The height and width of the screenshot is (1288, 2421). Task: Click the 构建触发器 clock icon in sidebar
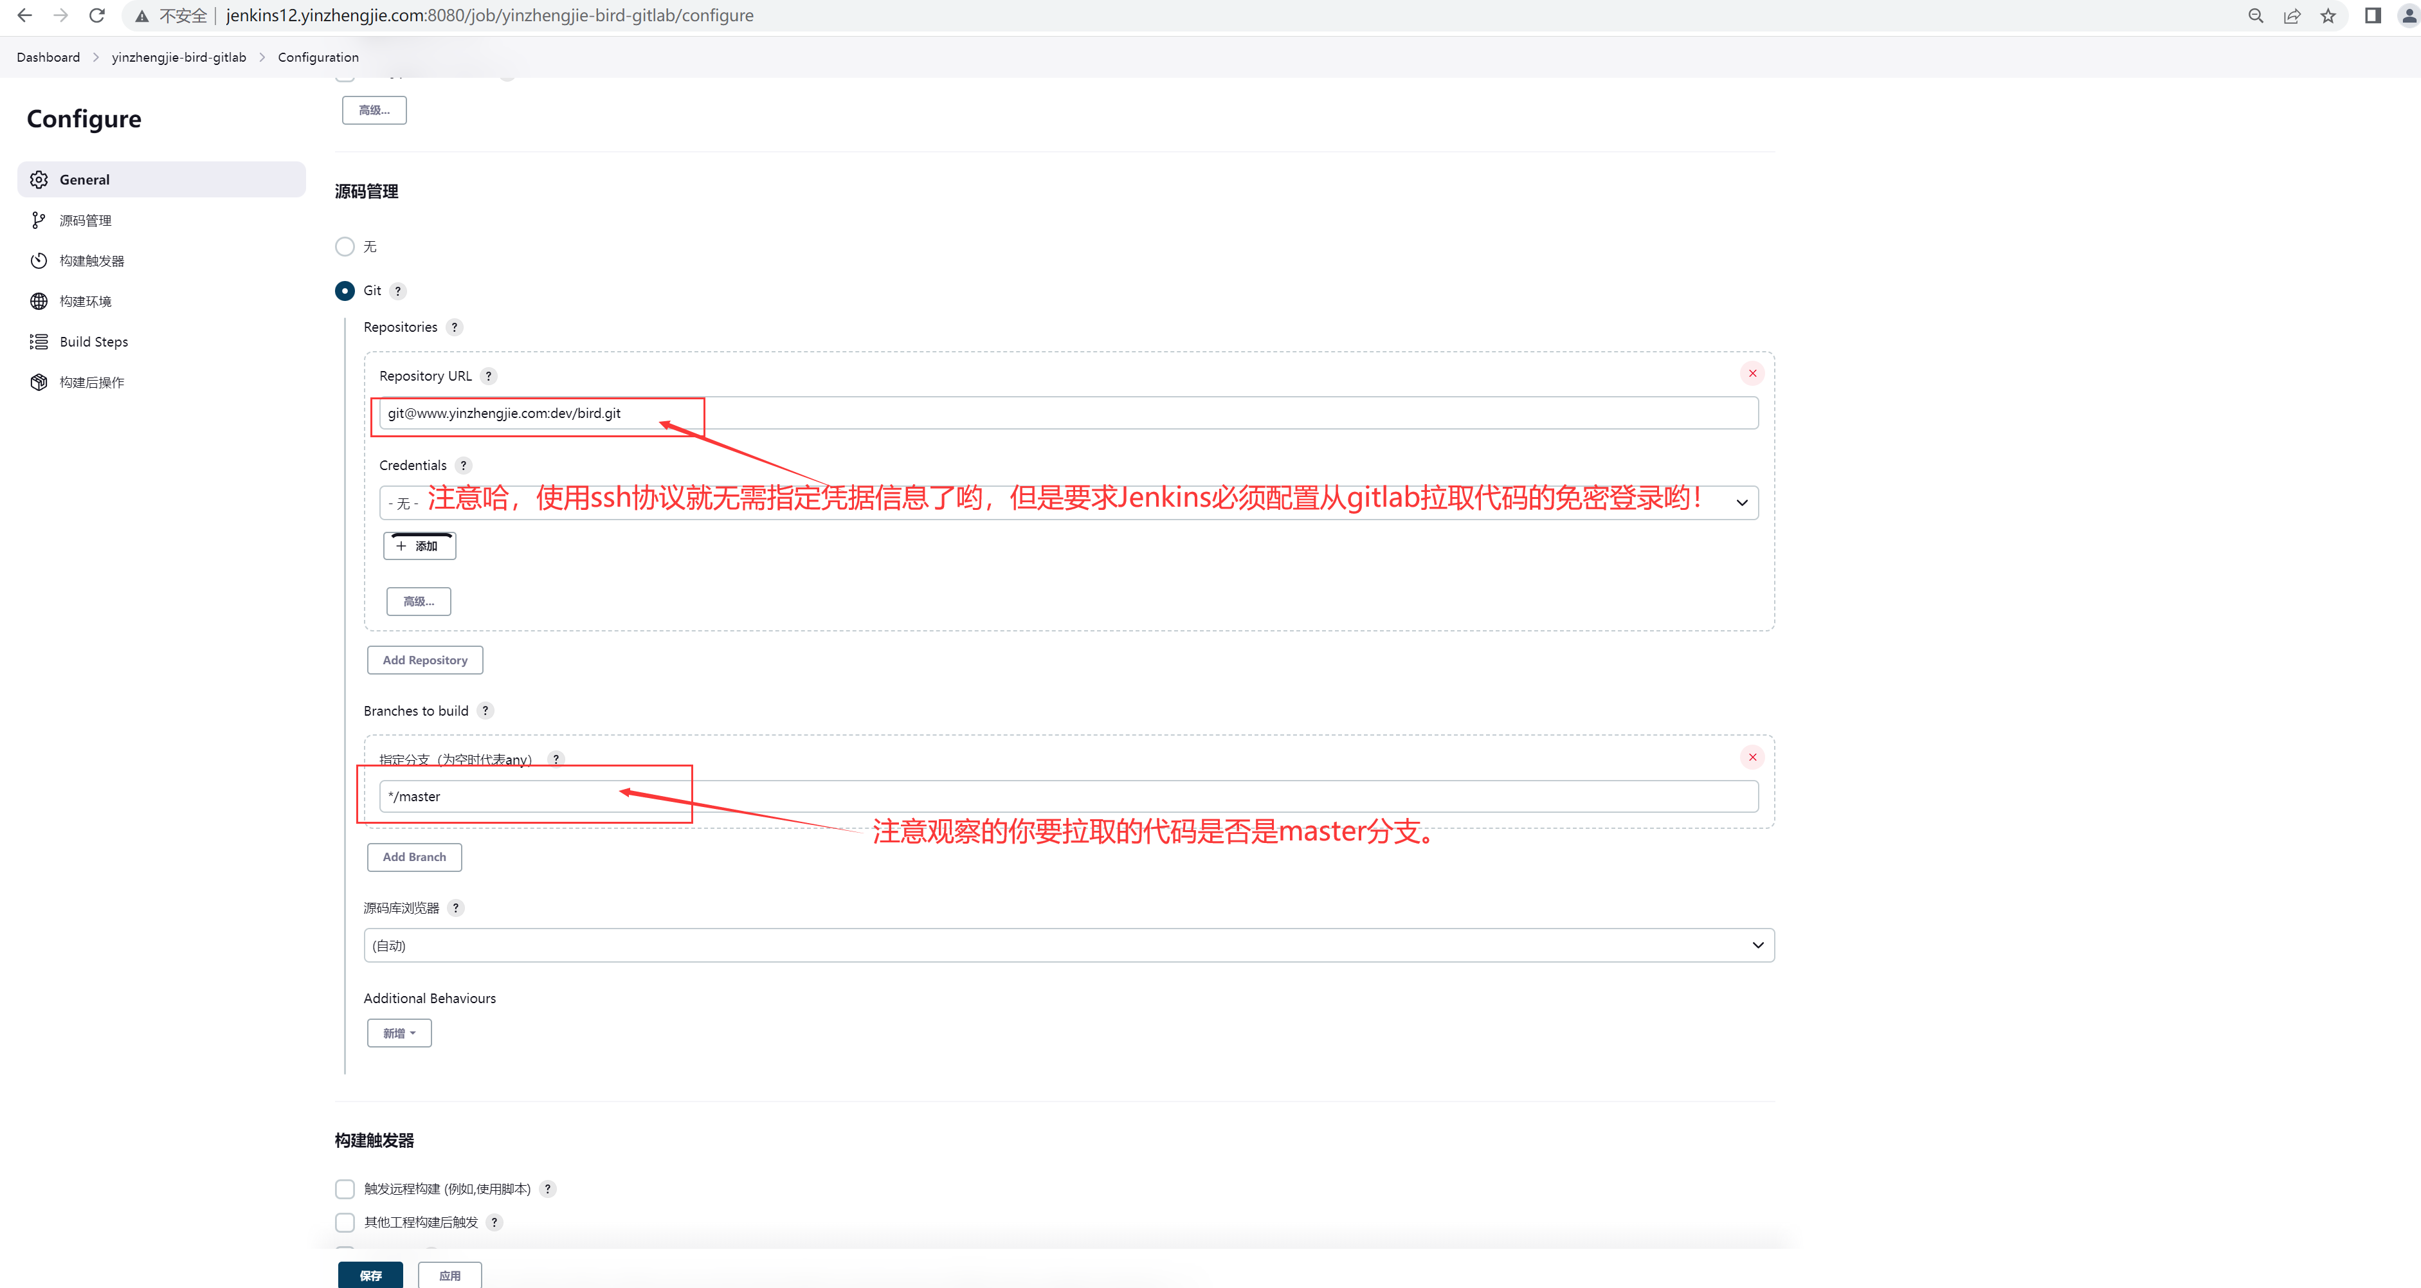click(x=39, y=260)
